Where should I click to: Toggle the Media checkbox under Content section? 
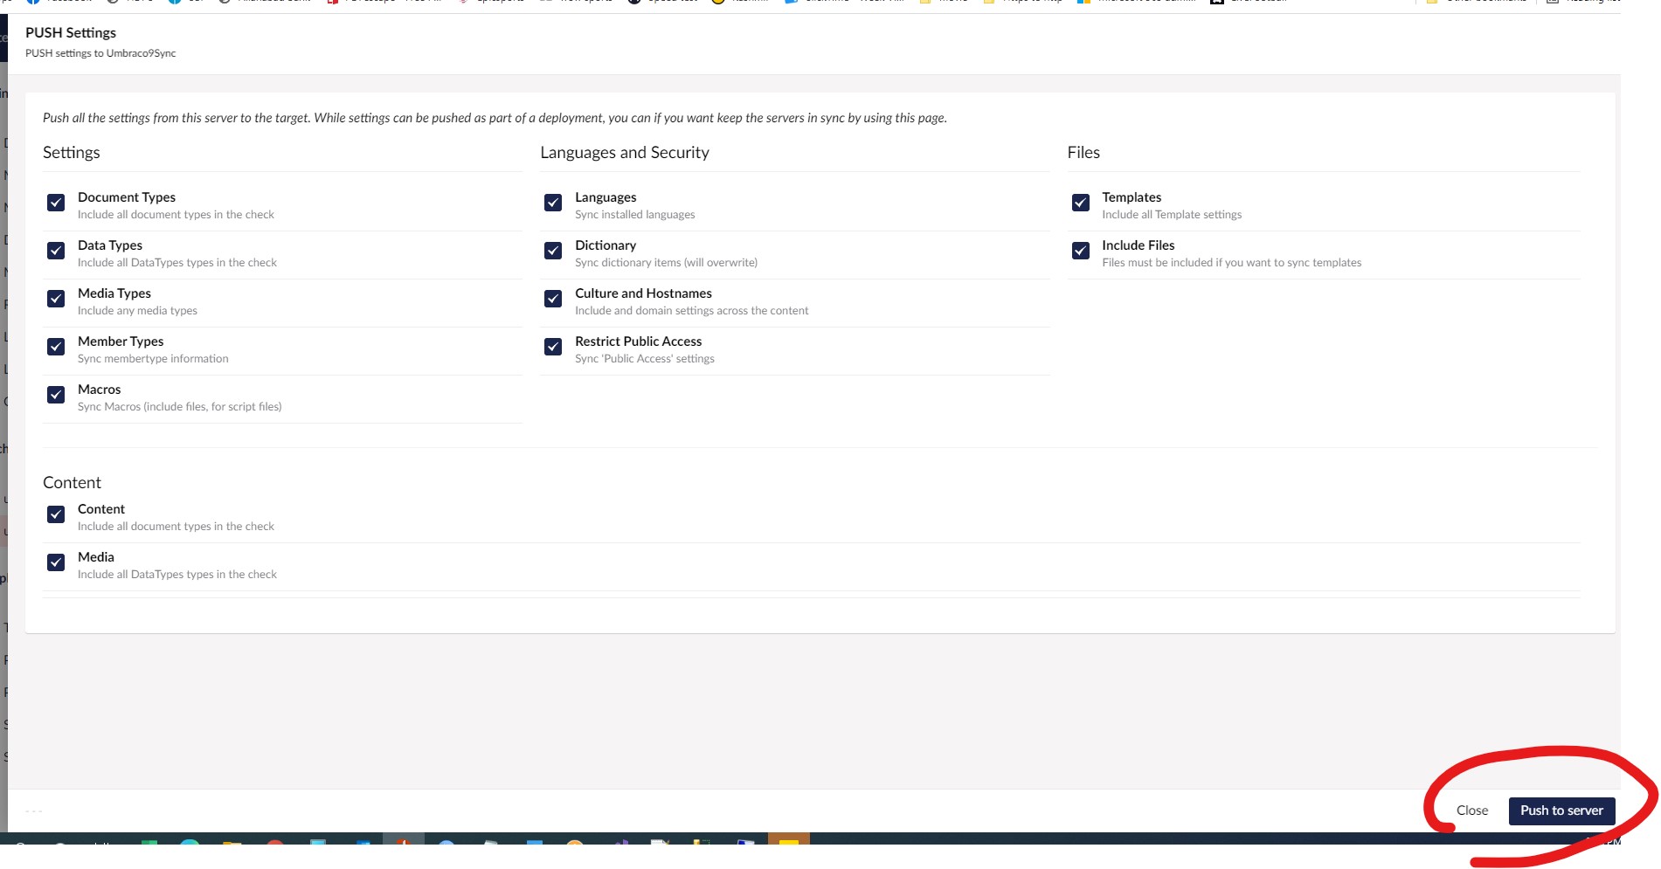pyautogui.click(x=56, y=562)
